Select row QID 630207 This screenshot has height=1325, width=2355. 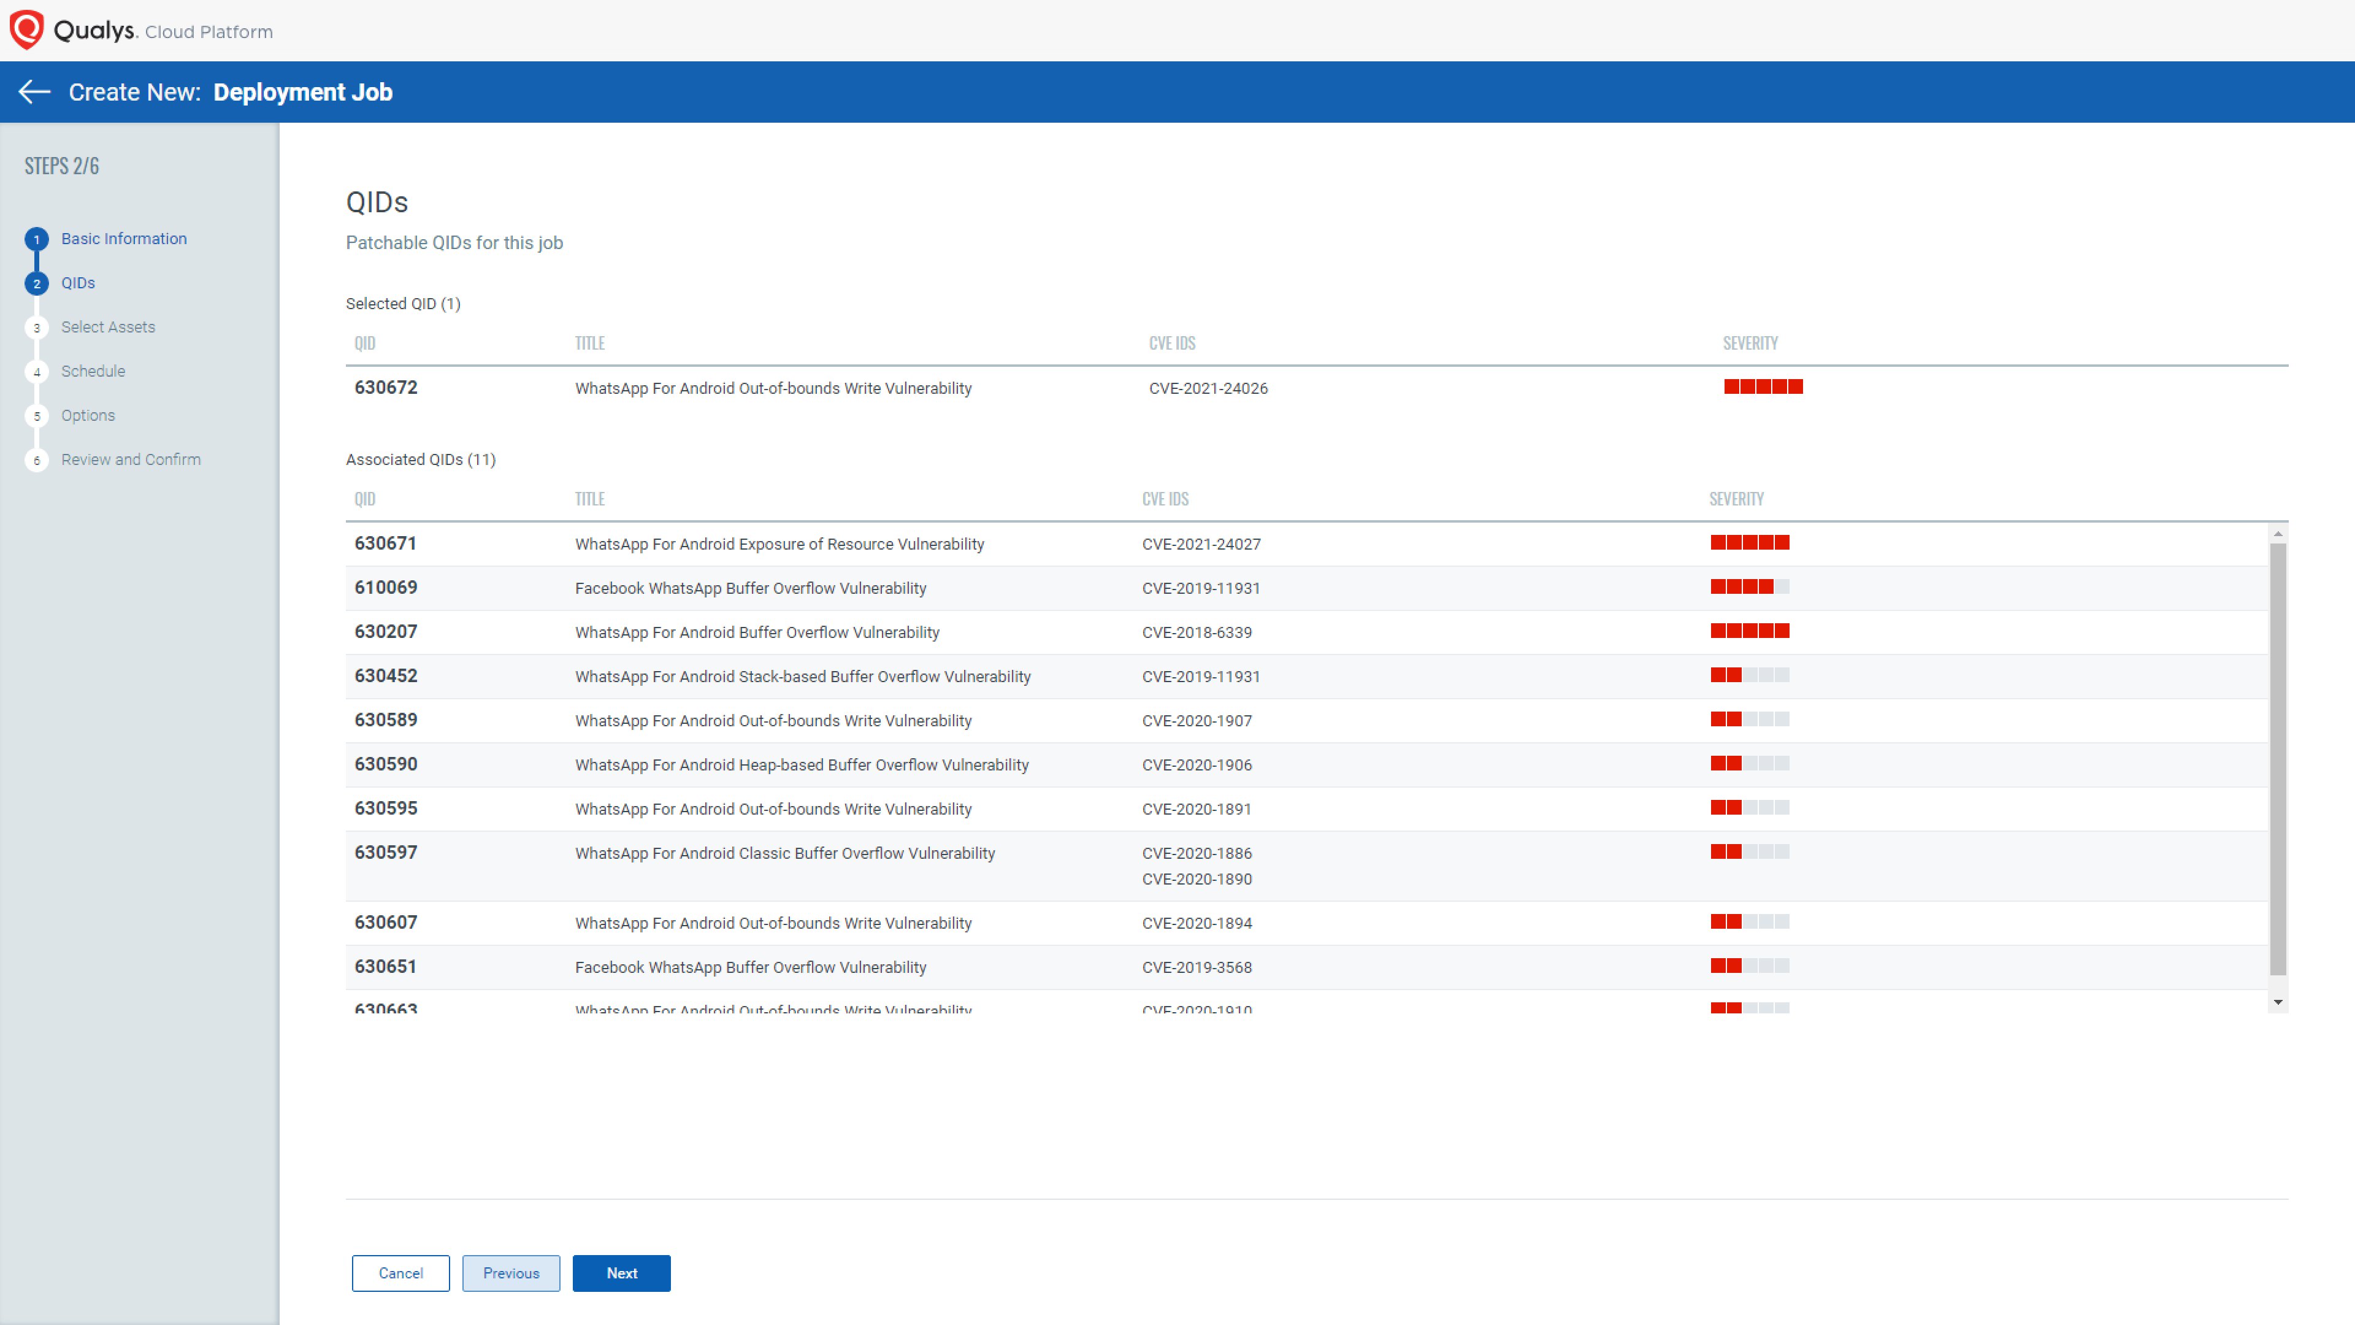click(x=1308, y=632)
